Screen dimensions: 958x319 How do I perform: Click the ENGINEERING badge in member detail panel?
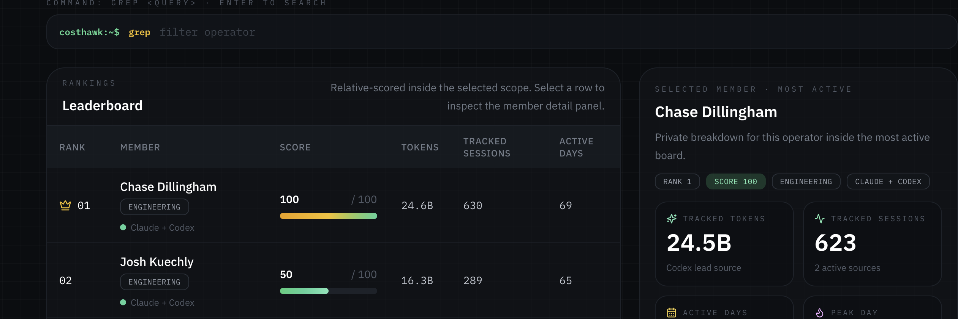[806, 181]
